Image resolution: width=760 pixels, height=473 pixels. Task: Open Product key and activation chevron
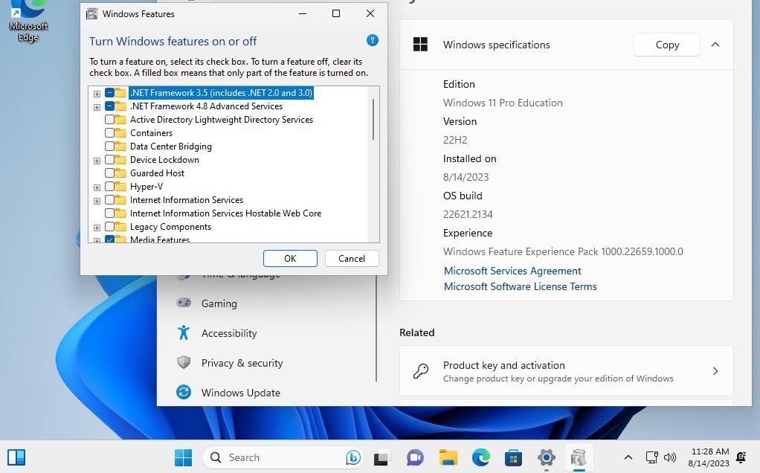pos(715,371)
